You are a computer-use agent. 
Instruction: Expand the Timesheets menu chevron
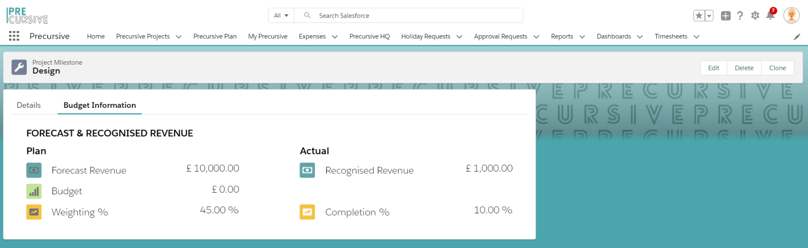pyautogui.click(x=696, y=37)
